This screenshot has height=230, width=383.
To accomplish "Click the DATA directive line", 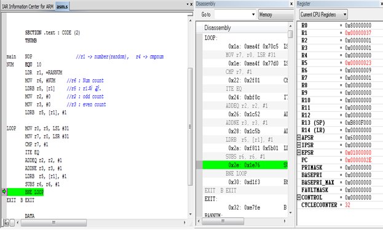I will 30,216.
